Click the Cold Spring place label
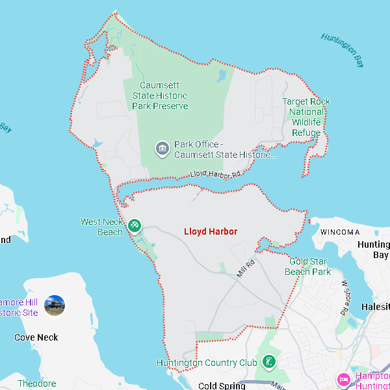 click(x=222, y=385)
